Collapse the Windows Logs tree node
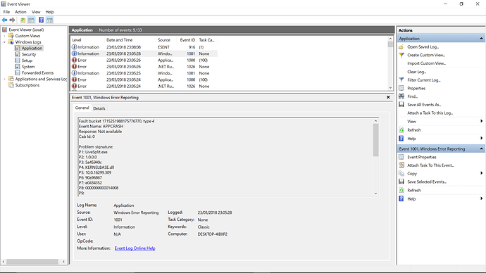This screenshot has width=486, height=273. (x=4, y=42)
